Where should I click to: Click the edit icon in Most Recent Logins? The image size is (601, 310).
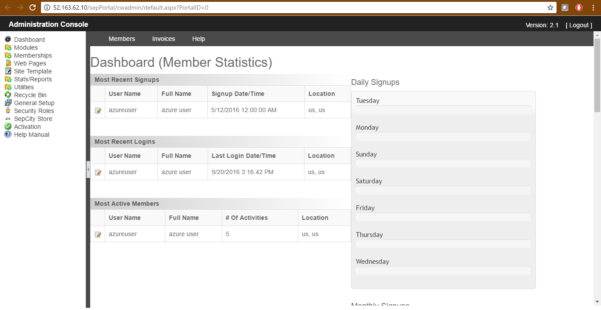[98, 172]
